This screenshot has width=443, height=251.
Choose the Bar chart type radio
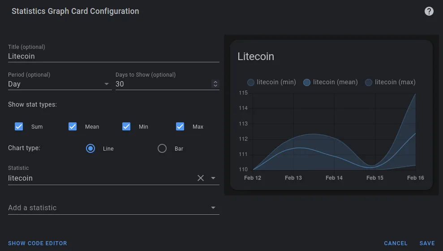162,148
